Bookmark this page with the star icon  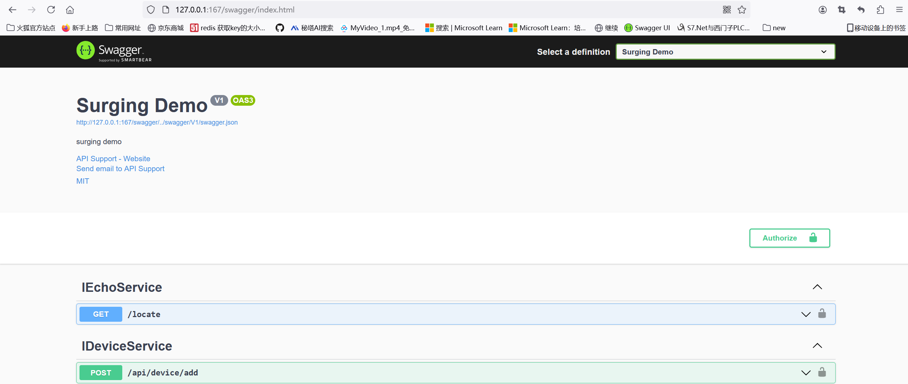pyautogui.click(x=742, y=10)
